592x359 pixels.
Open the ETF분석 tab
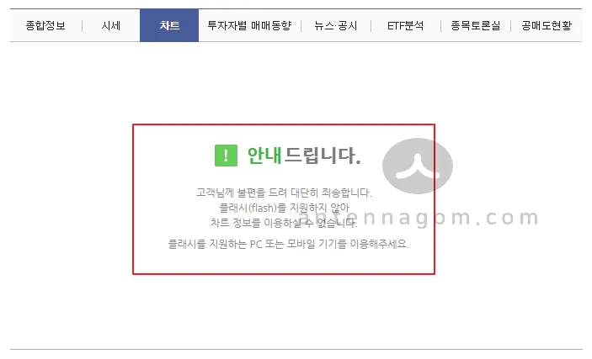pyautogui.click(x=406, y=25)
